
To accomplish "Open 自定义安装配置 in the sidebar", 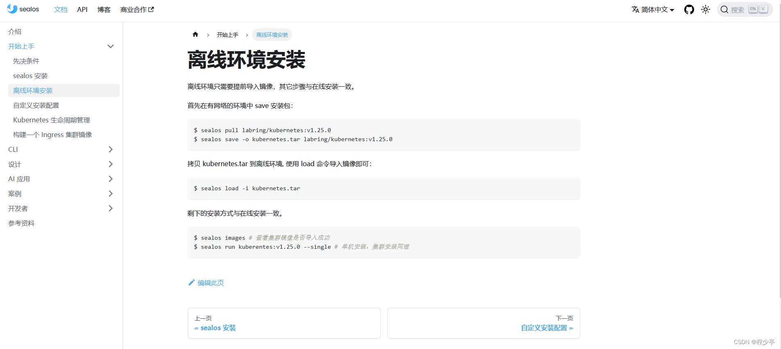I will click(x=36, y=105).
